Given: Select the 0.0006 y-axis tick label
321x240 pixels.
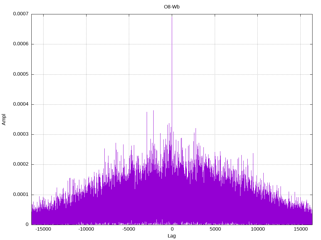Looking at the screenshot, I should 21,44.
